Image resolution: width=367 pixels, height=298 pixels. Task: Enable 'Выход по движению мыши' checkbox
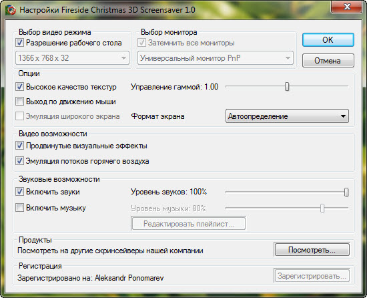click(19, 102)
